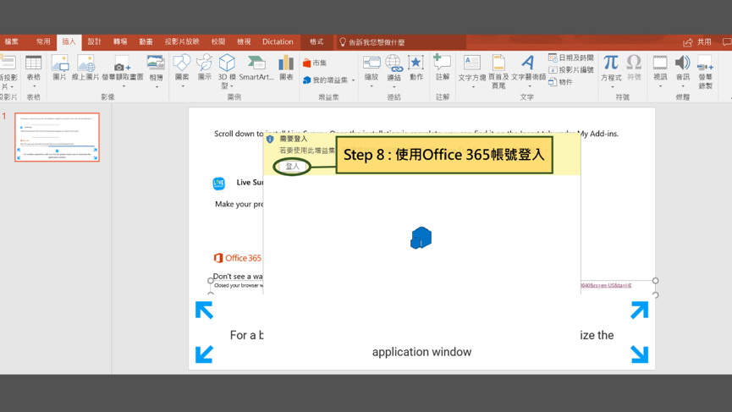Click the Zoom (縮放) icon
The image size is (732, 412).
point(372,63)
